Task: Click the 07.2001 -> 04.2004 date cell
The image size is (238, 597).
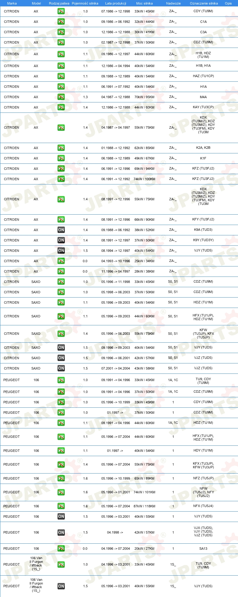Action: point(116,368)
